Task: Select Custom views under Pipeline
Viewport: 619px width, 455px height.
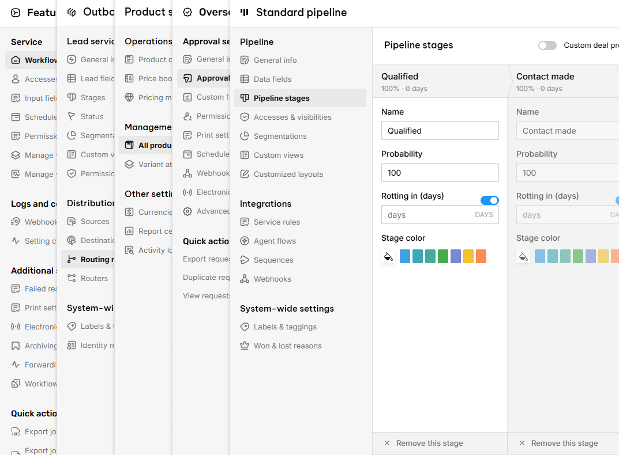Action: pyautogui.click(x=272, y=154)
